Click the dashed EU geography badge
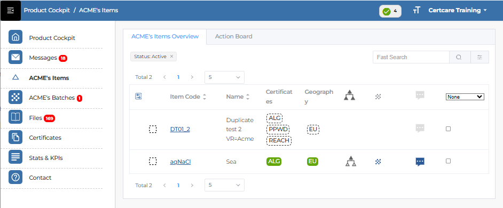Screen dimensions: 503x208 pyautogui.click(x=313, y=129)
